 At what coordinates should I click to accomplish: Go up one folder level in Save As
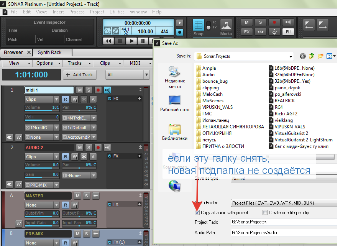311,56
